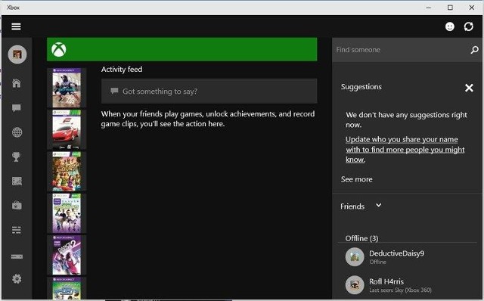Click the refresh icon in top bar
484x301 pixels.
469,26
